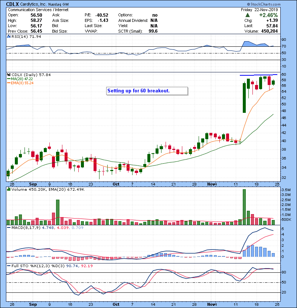297x308 pixels.
Task: Select the Prev Close value 56.45
Action: click(36, 31)
